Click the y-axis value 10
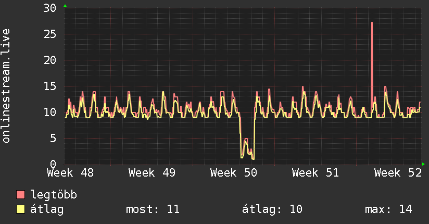This screenshot has width=429, height=224. pos(50,113)
